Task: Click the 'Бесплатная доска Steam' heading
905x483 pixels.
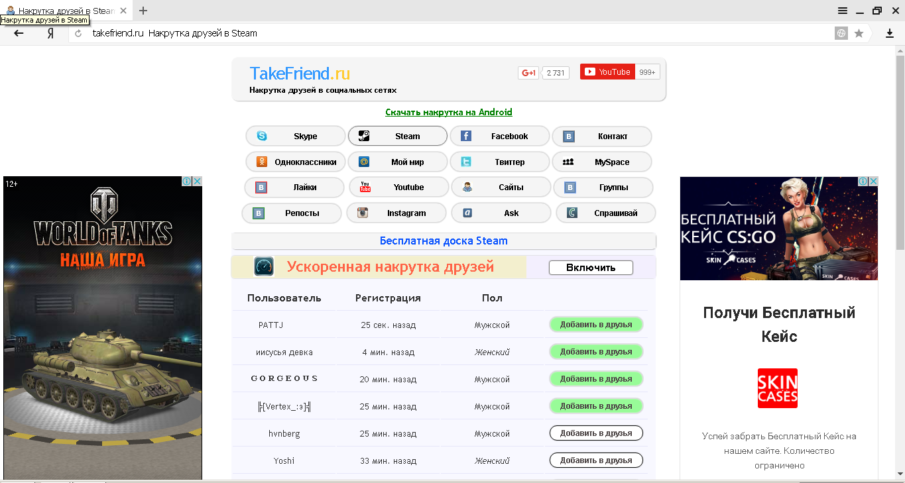Action: click(444, 241)
